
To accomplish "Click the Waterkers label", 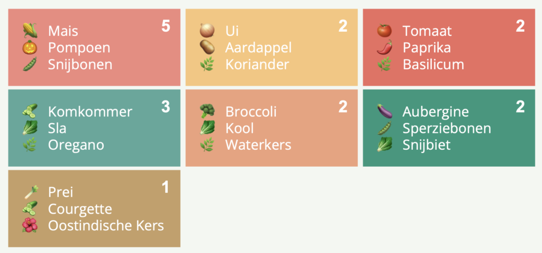I will pyautogui.click(x=258, y=145).
